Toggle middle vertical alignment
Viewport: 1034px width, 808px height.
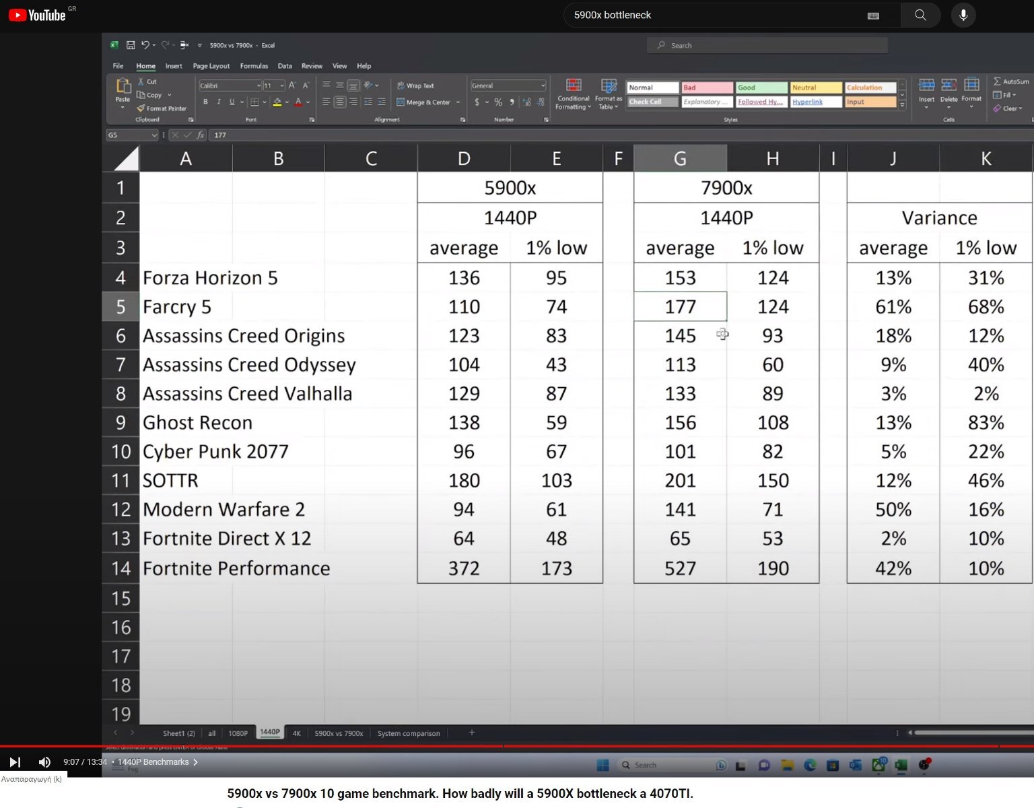(340, 86)
